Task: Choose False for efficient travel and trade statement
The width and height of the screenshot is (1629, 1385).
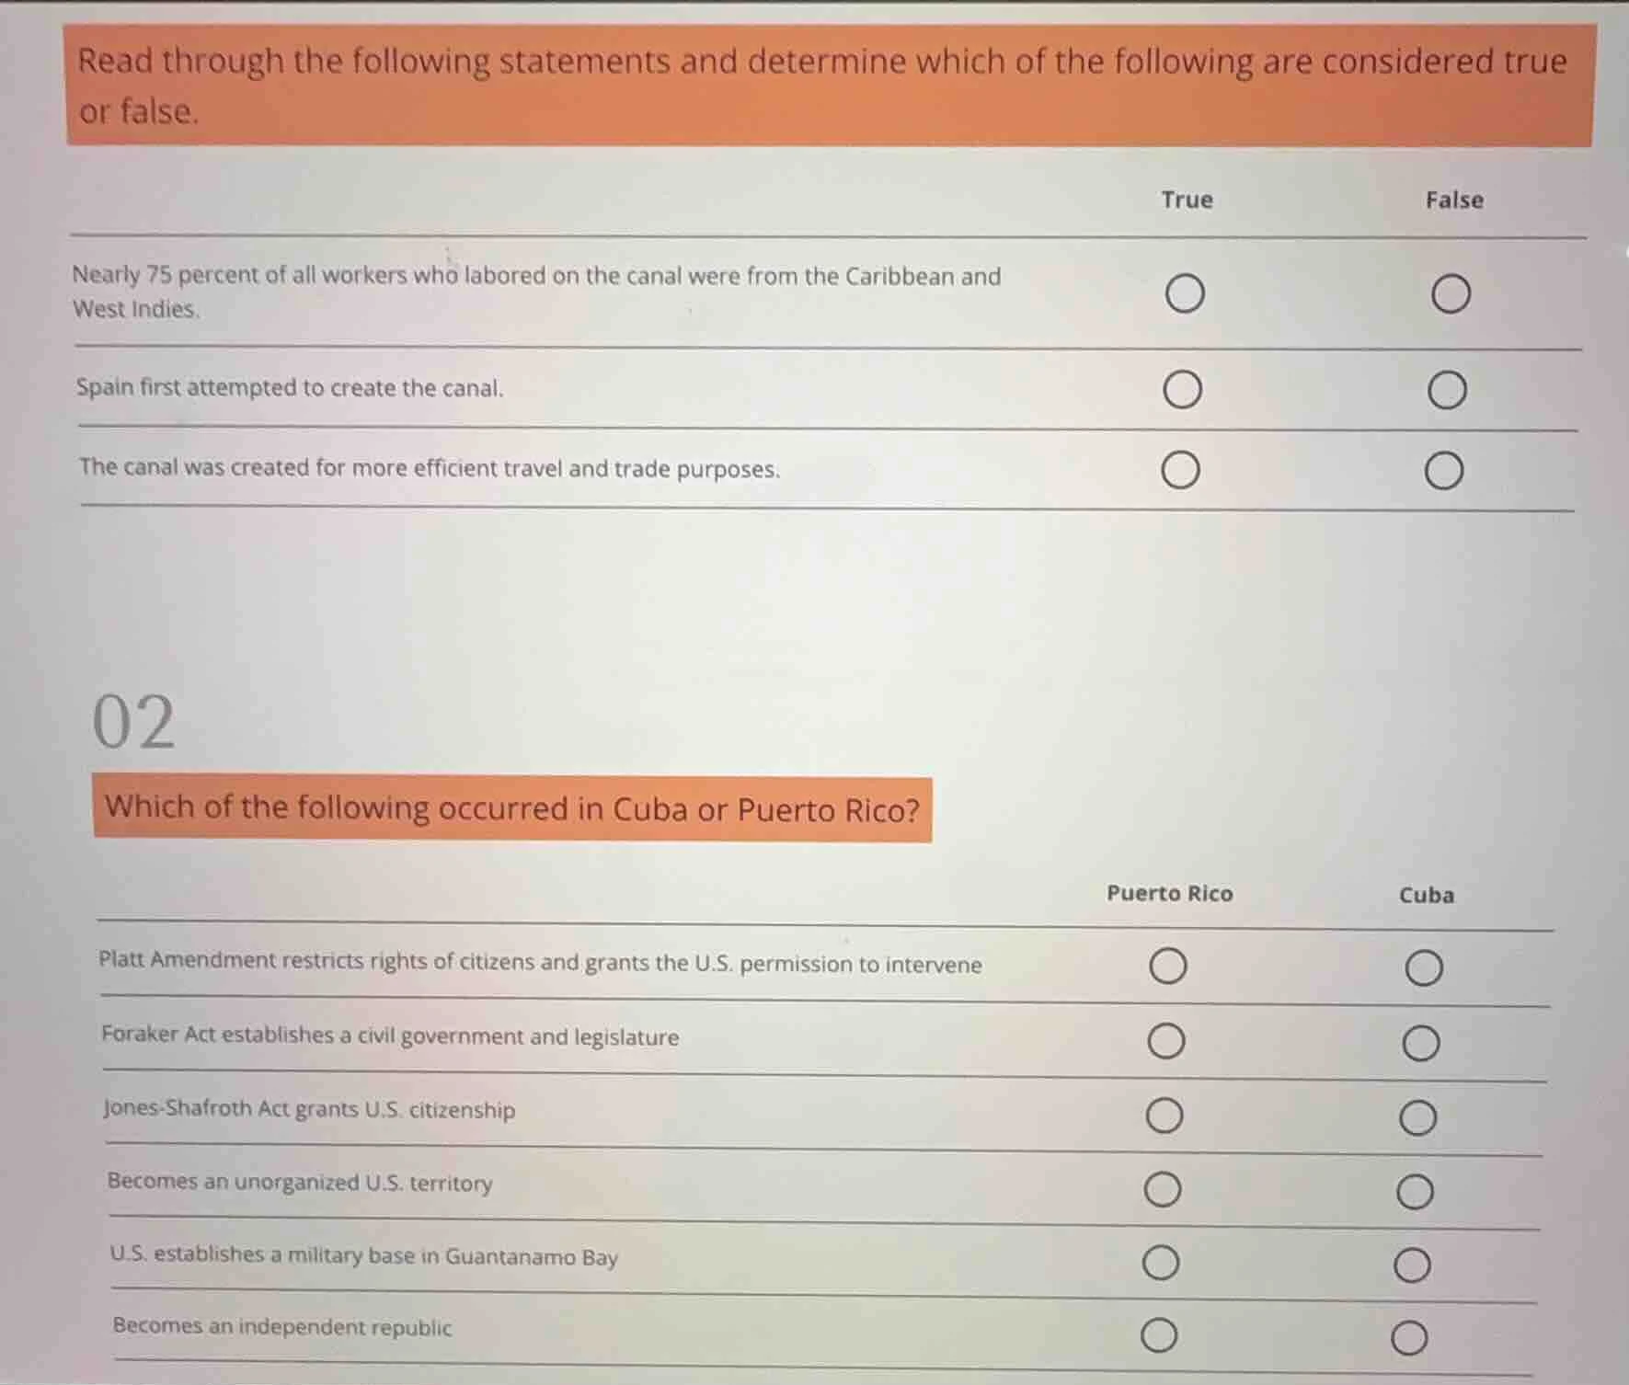Action: point(1444,471)
